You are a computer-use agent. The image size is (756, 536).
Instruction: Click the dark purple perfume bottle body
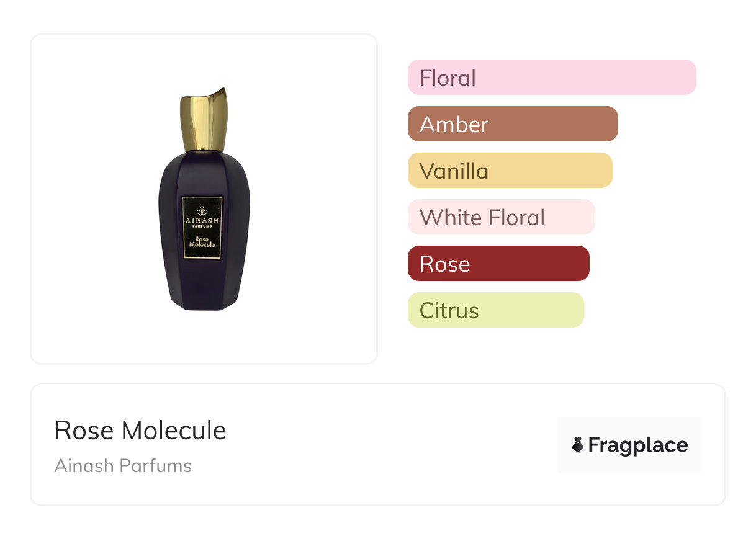click(180, 279)
